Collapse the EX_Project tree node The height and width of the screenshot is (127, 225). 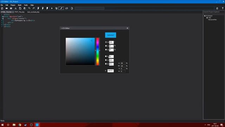(x=205, y=16)
